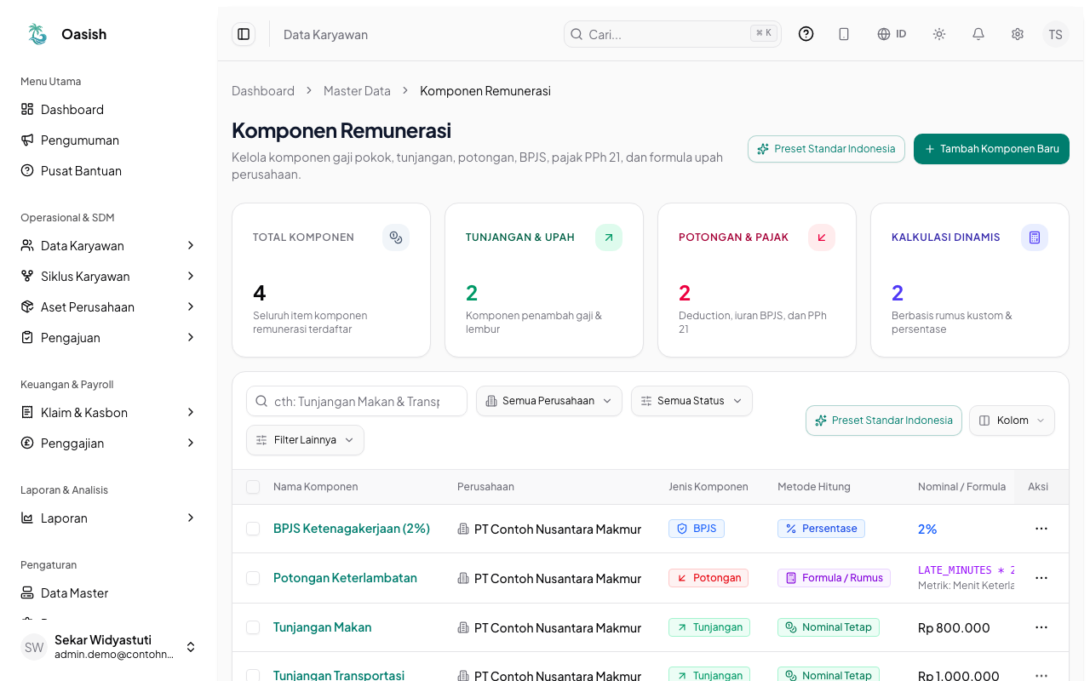Screen dimensions: 1090x681
Task: Toggle the sidebar panel icon
Action: click(x=244, y=34)
